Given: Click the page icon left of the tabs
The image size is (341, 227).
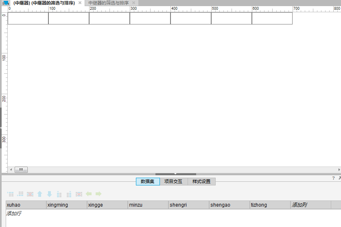Looking at the screenshot, I should (x=6, y=3).
